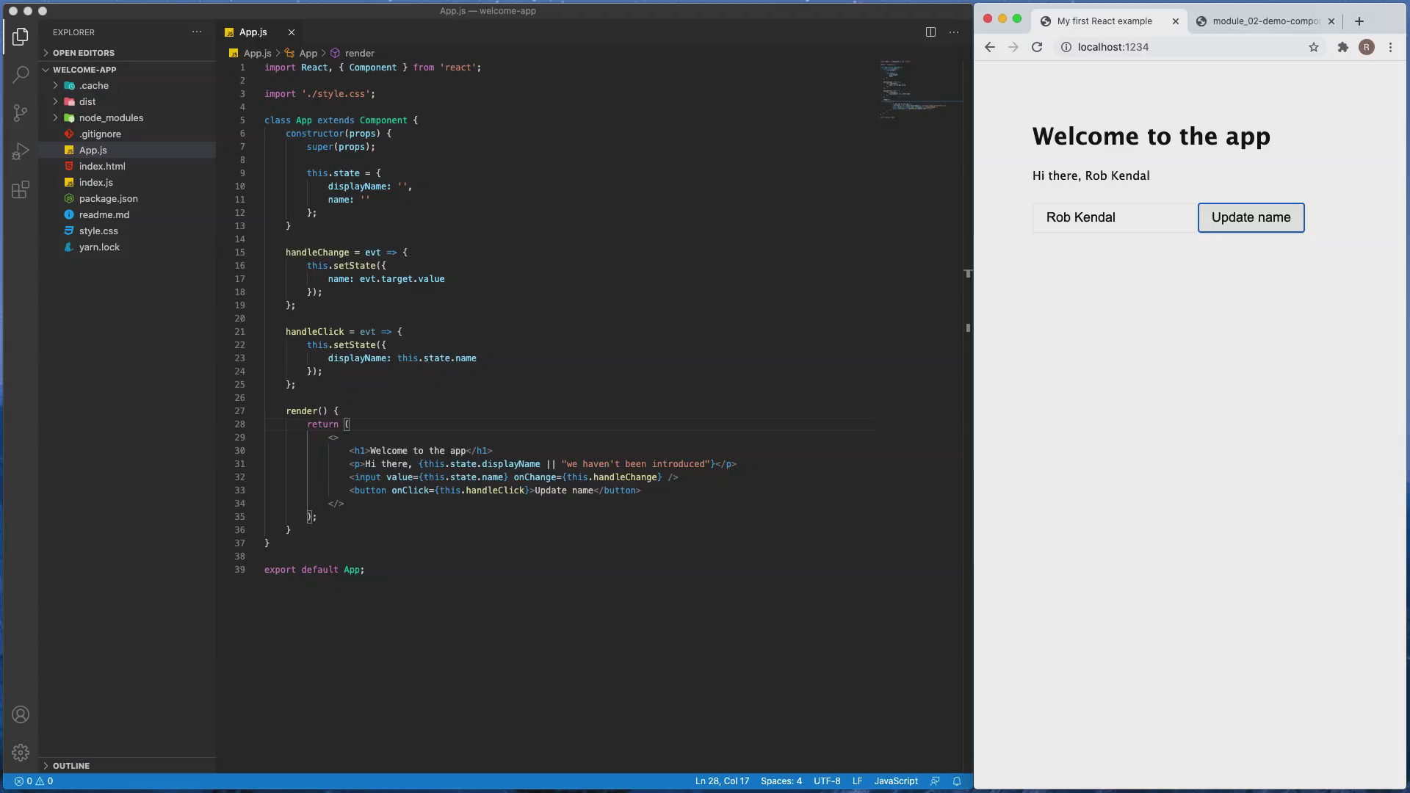1410x793 pixels.
Task: Switch to module_02-demo browser tab
Action: point(1266,21)
